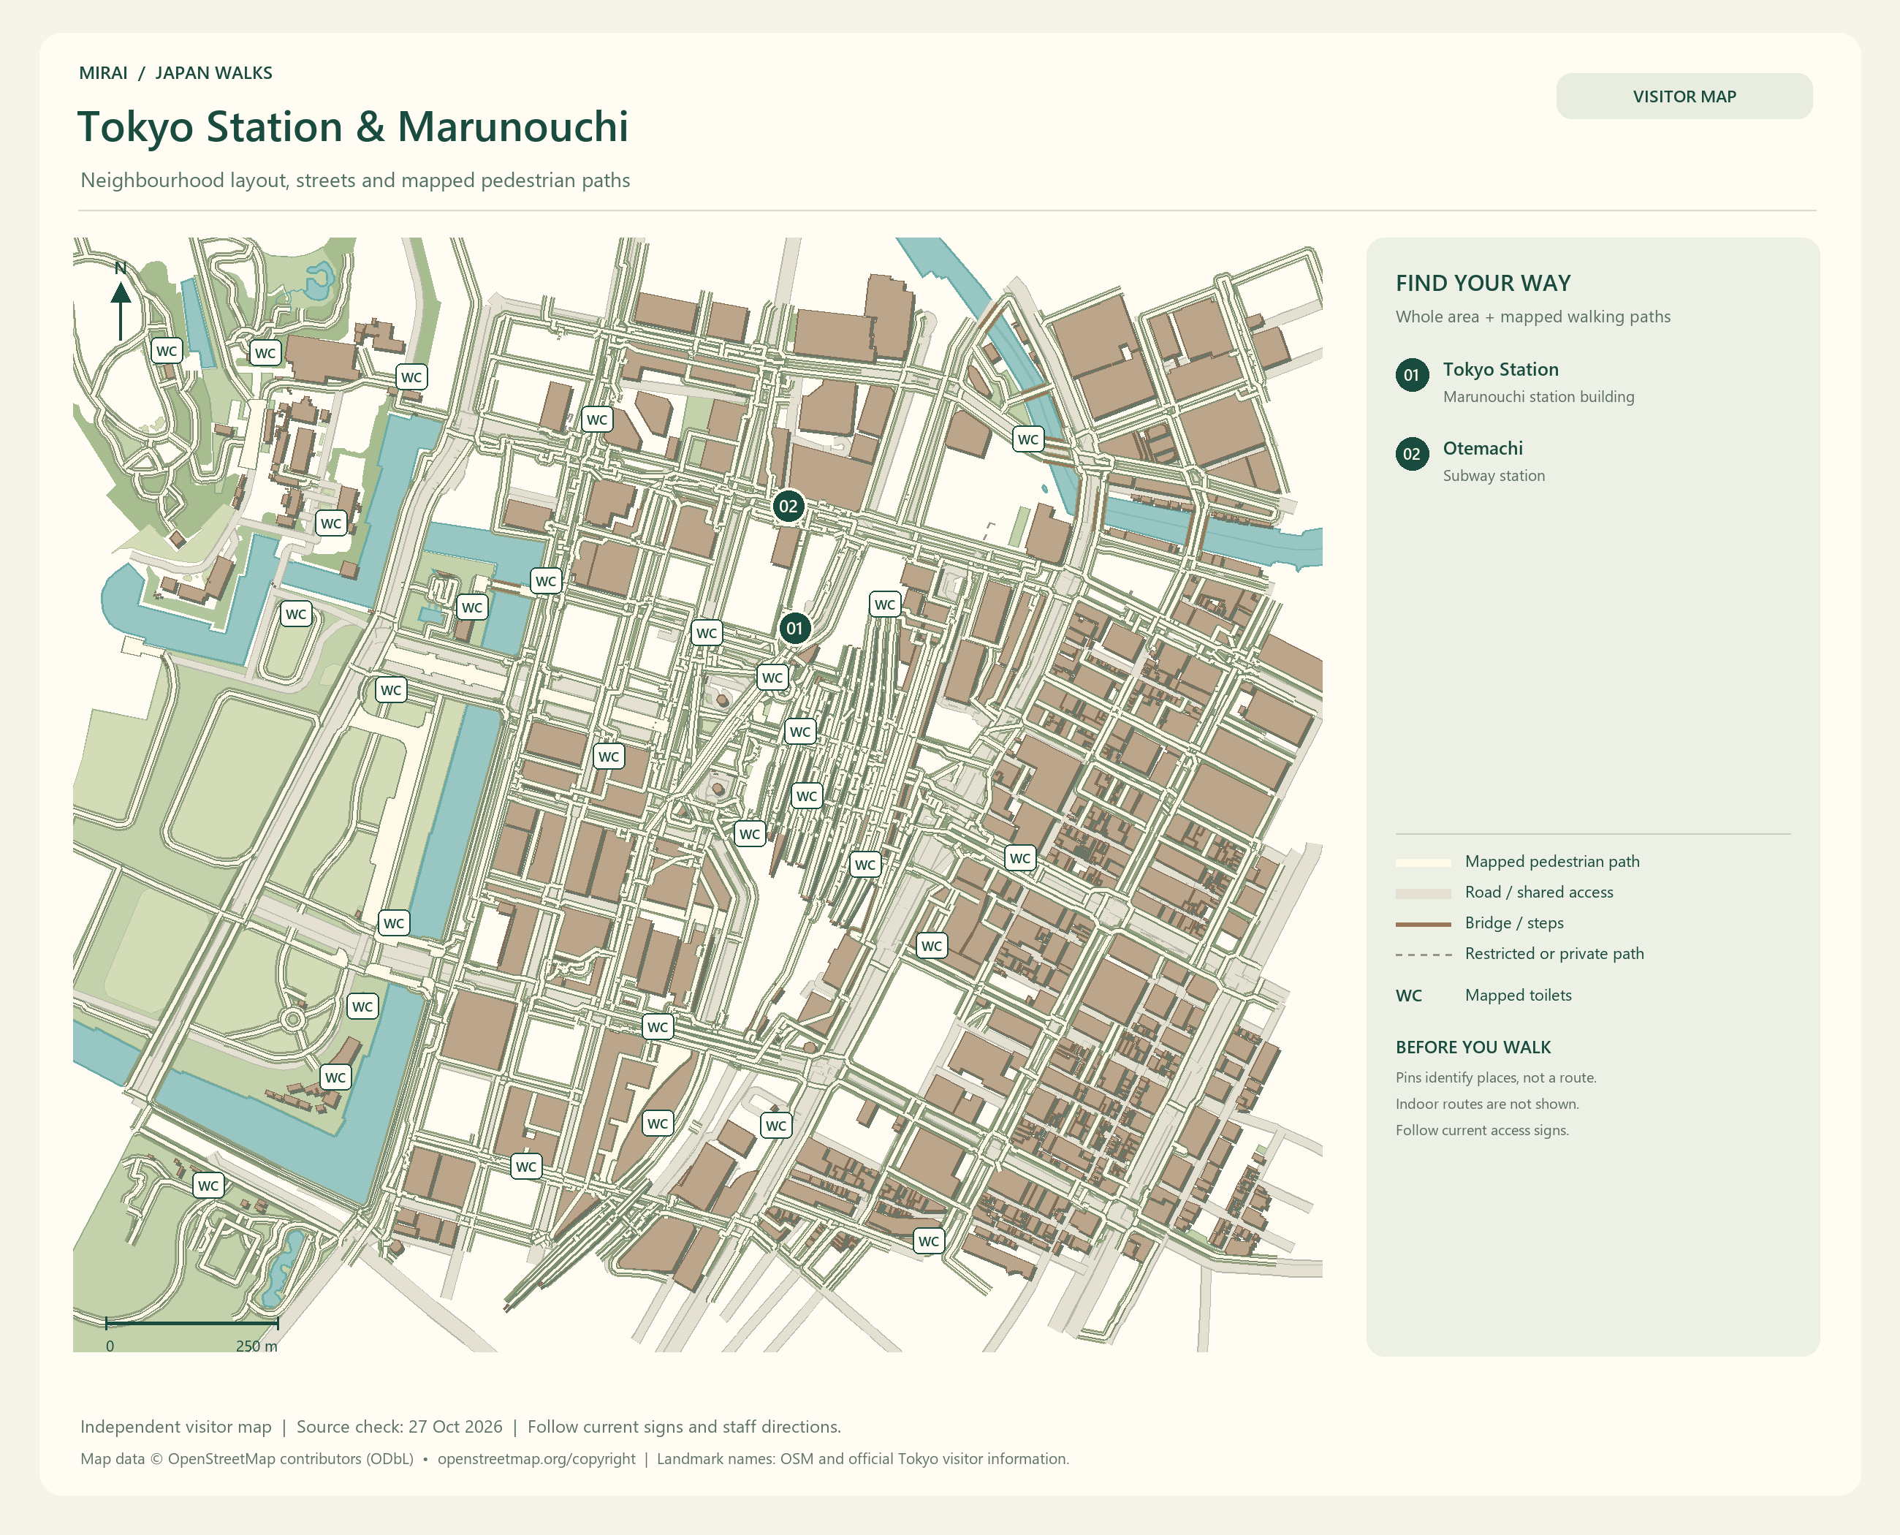The height and width of the screenshot is (1535, 1900).
Task: Click the 'Restricted or private path' label
Action: [x=1554, y=954]
